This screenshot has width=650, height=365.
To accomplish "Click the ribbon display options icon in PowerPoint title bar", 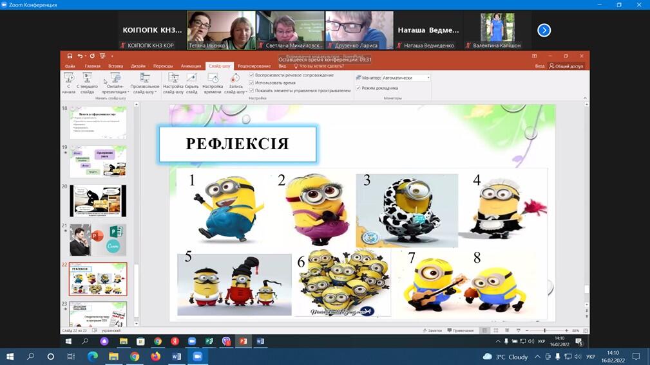I will (x=534, y=56).
